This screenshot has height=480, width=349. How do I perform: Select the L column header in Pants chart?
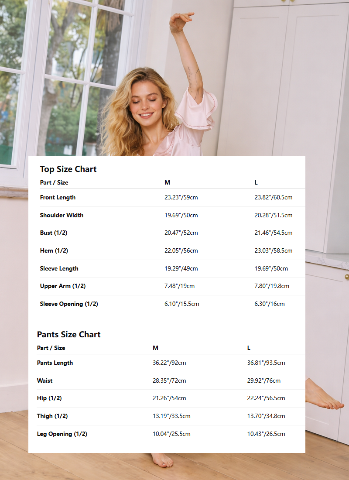pos(249,348)
